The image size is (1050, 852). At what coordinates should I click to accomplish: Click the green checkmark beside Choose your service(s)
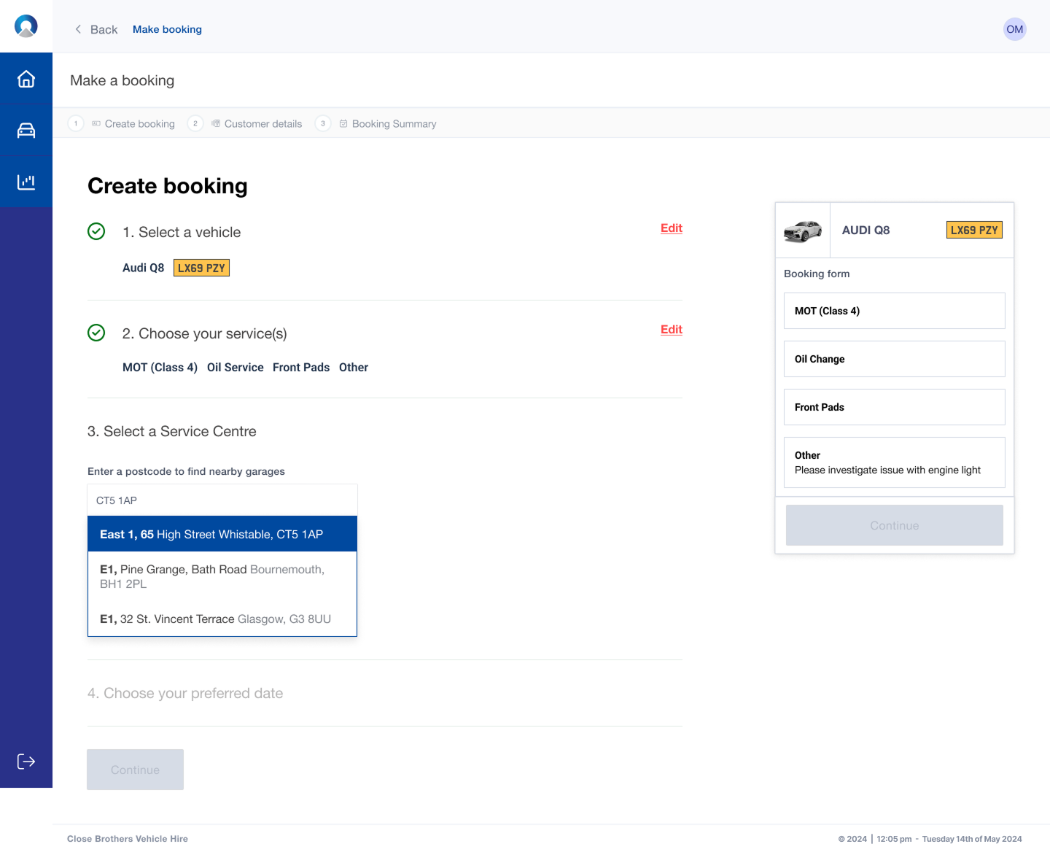96,333
